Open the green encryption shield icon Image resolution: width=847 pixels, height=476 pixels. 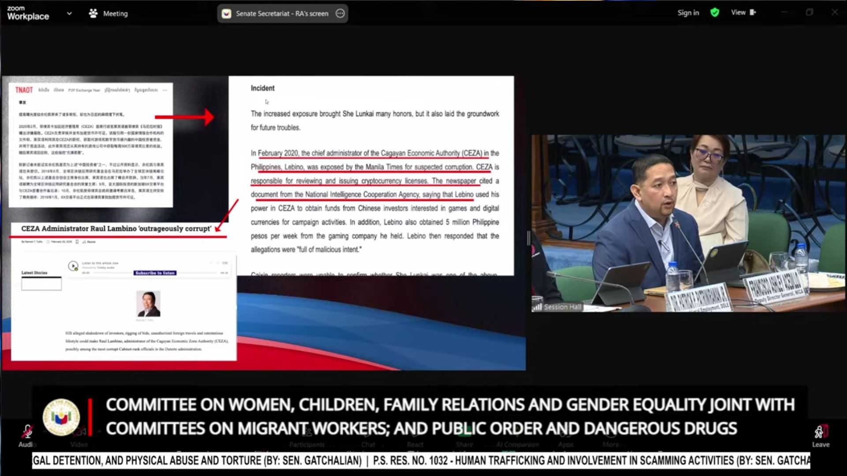[x=715, y=12]
